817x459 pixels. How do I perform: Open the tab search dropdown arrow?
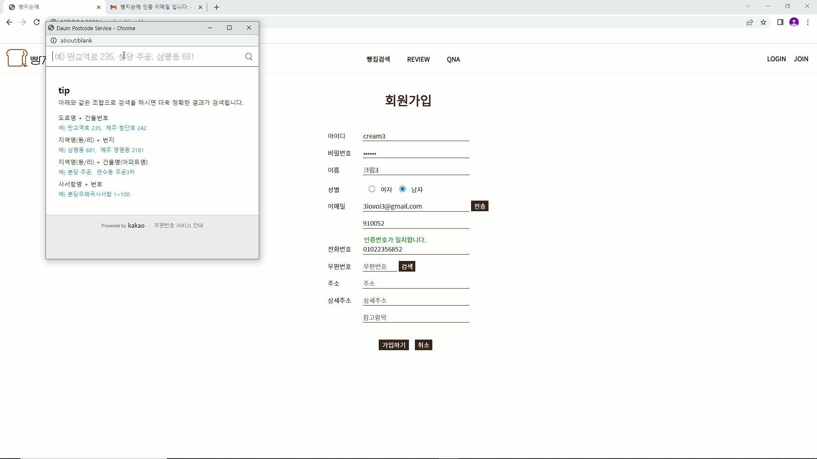[x=748, y=6]
